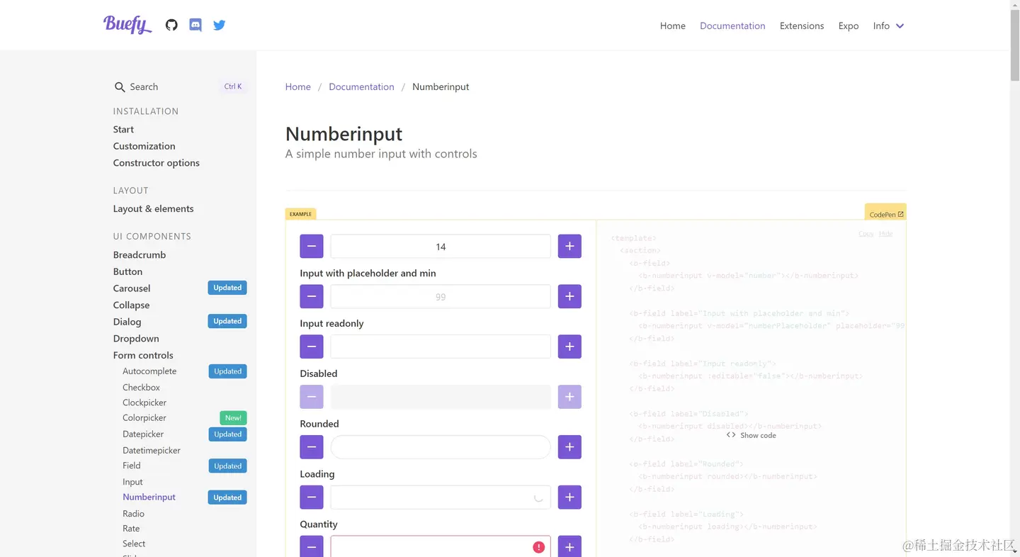Click the Ctrl K shortcut badge
1020x557 pixels.
pos(233,86)
